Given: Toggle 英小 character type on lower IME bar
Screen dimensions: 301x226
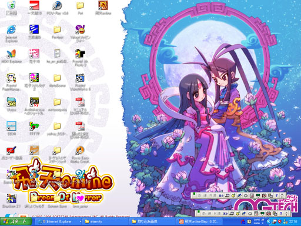Looking at the screenshot, I should [226, 213].
